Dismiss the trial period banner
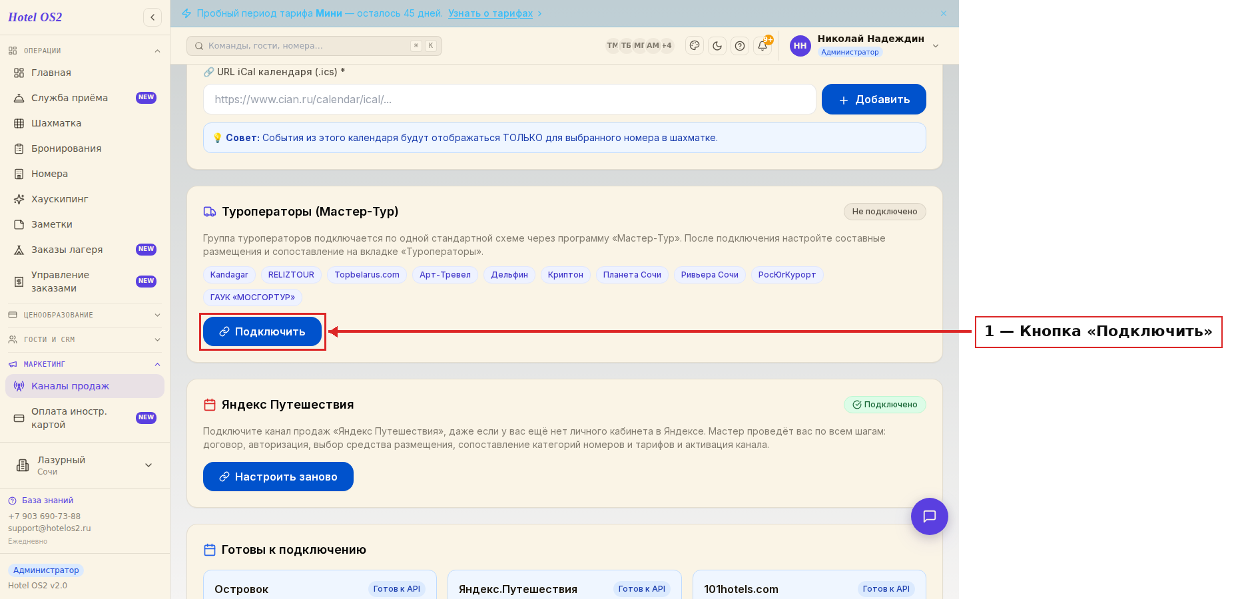Image resolution: width=1238 pixels, height=599 pixels. tap(944, 13)
